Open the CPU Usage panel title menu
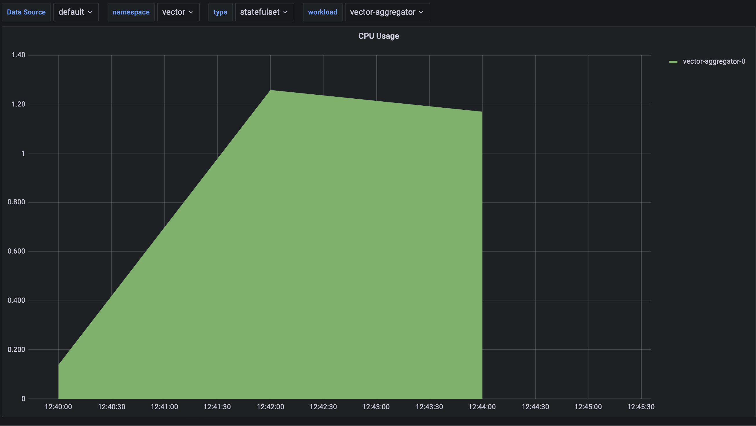The image size is (756, 426). pos(378,36)
